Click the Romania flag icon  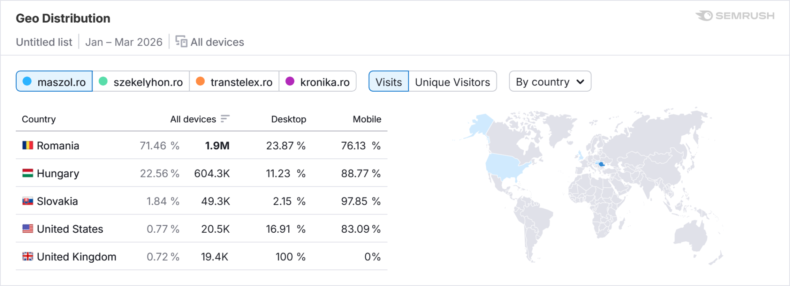tap(28, 145)
